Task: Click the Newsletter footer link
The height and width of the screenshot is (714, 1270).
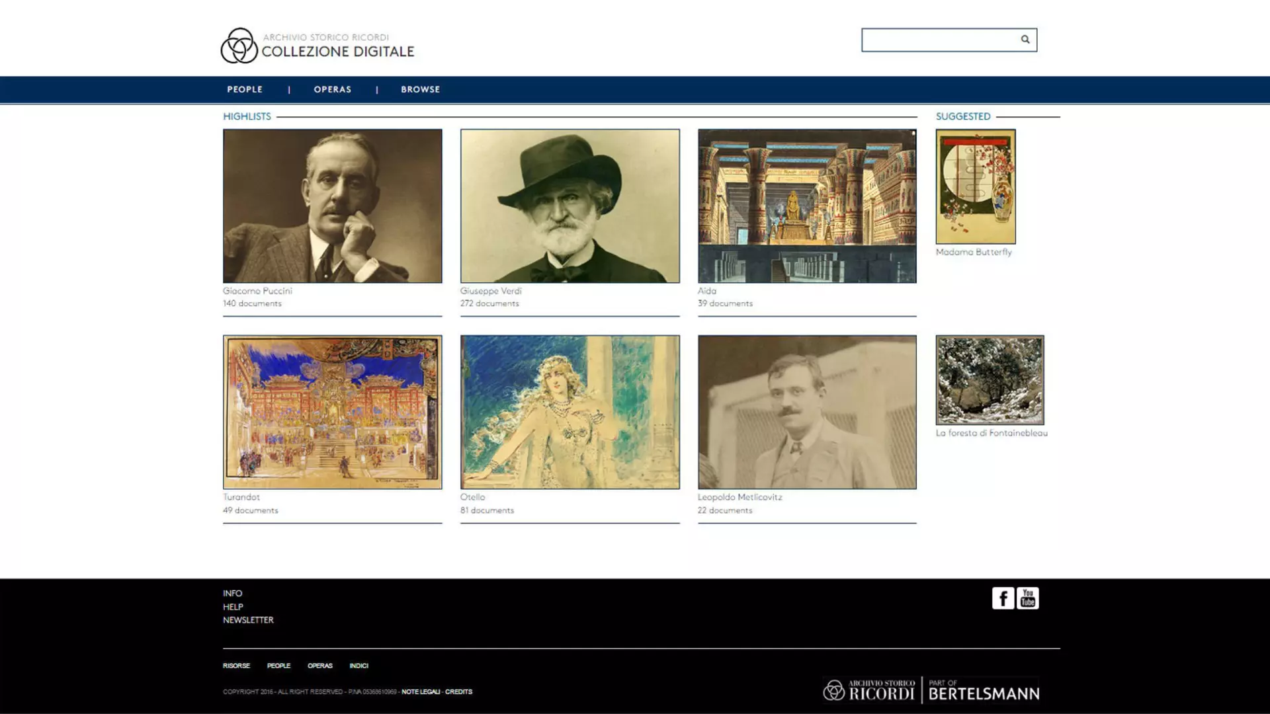Action: click(x=248, y=620)
